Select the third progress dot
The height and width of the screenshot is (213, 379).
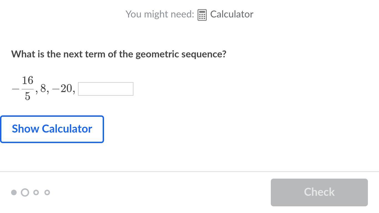click(x=36, y=192)
